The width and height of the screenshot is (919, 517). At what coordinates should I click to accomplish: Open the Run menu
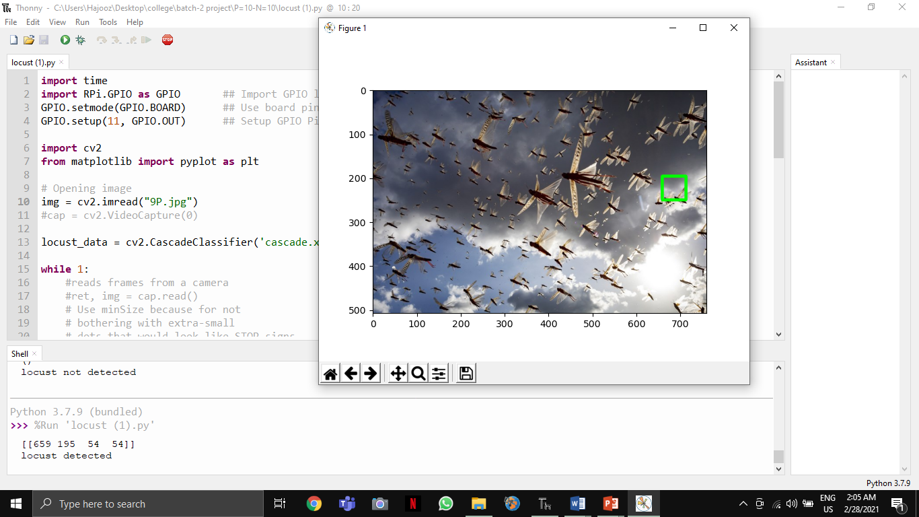point(82,22)
